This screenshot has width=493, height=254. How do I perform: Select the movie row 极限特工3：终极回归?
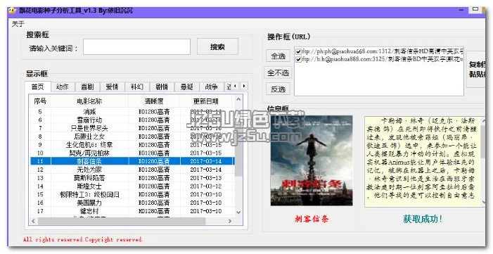coord(132,194)
